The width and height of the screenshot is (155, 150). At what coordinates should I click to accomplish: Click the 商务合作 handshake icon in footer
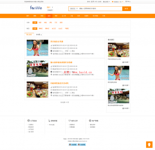pyautogui.click(x=69, y=120)
